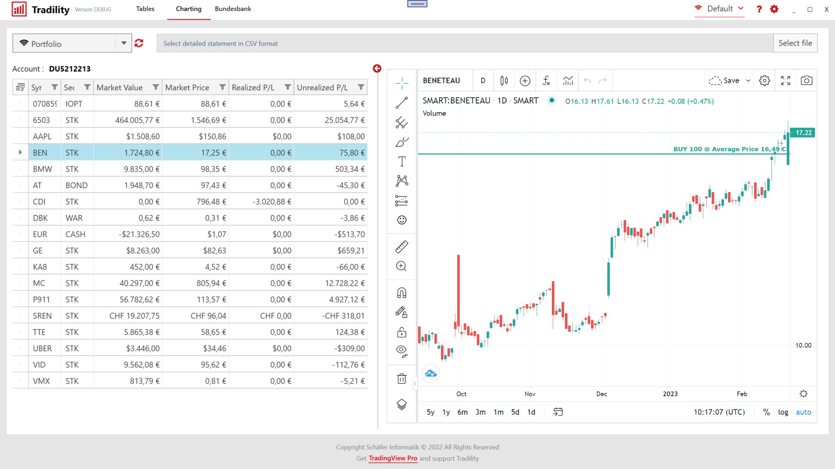
Task: Select the brush drawing tool
Action: pyautogui.click(x=402, y=142)
